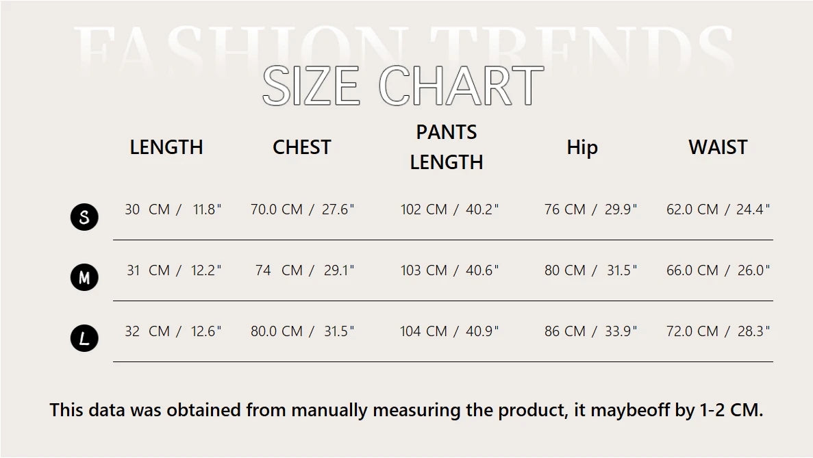Click the L size circle icon
813x458 pixels.
pos(84,338)
